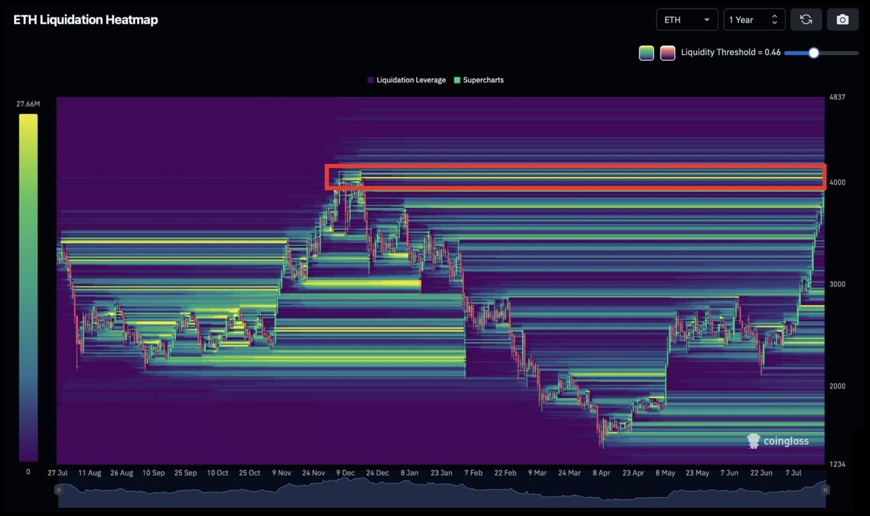Click the purple Liquidation Leverage legend square
The height and width of the screenshot is (516, 870).
point(370,80)
